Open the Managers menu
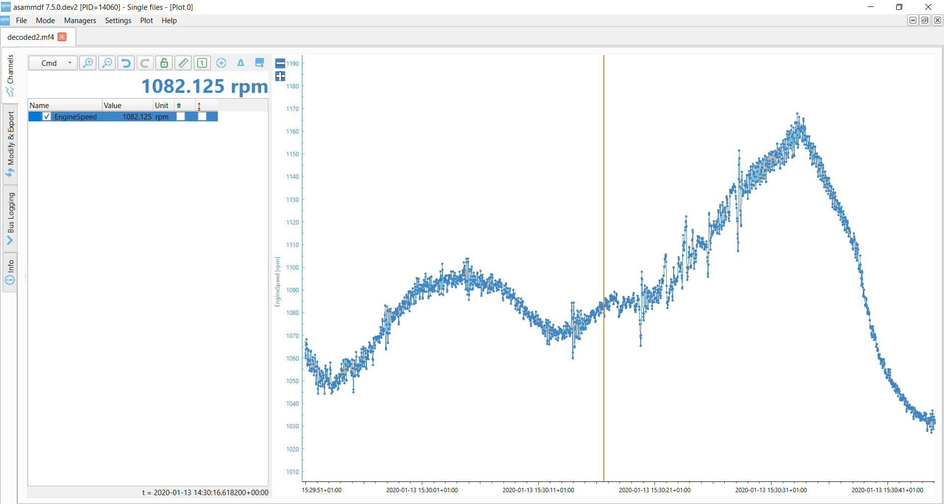Screen dimensions: 944x504 (80, 21)
